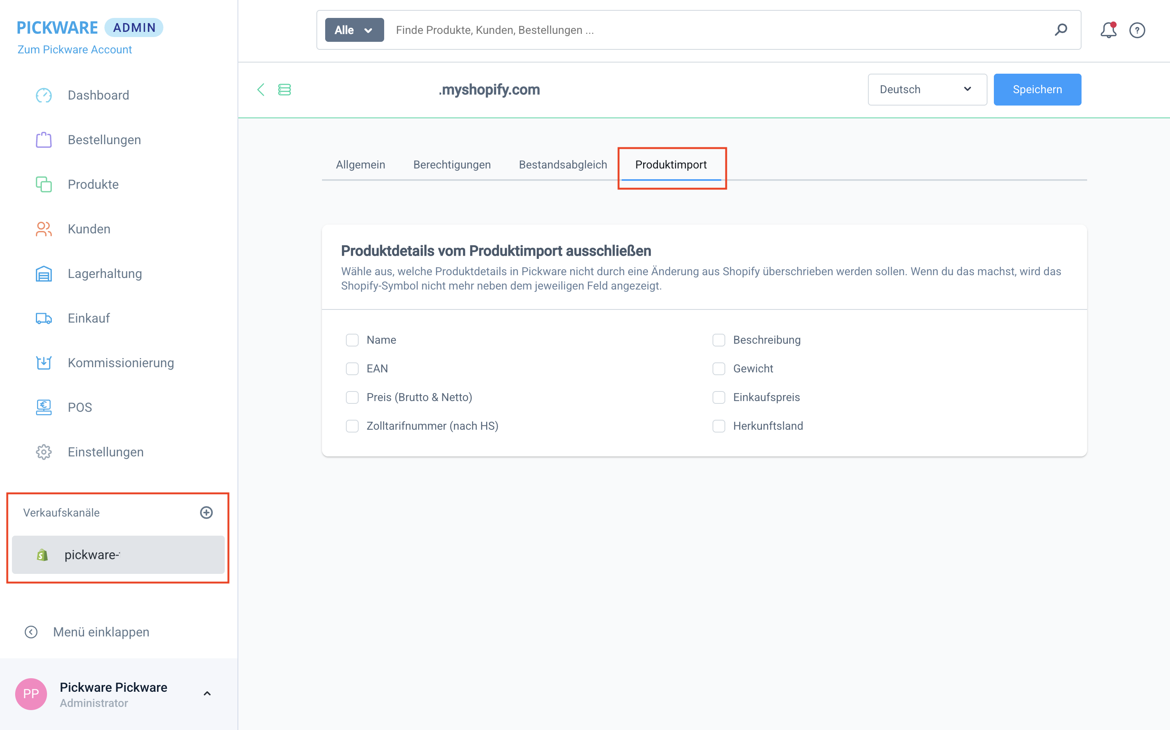Open Lagerhaltung warehouse icon in sidebar
The image size is (1170, 730).
[x=43, y=274]
